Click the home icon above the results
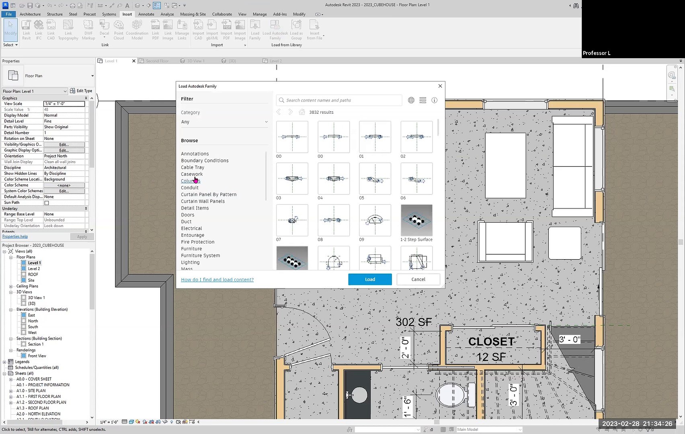This screenshot has width=685, height=434. point(302,112)
